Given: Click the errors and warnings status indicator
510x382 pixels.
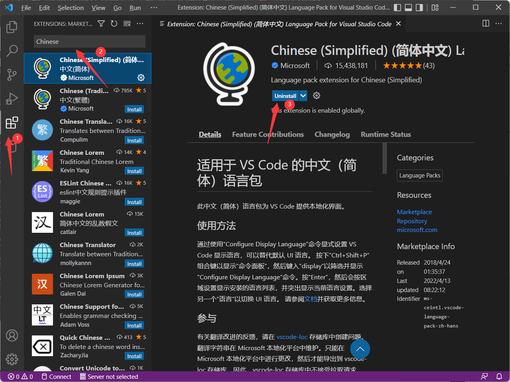Looking at the screenshot, I should click(20, 376).
